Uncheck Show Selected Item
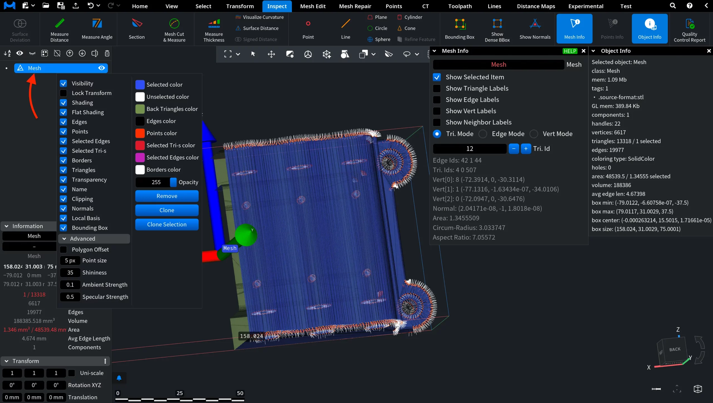The image size is (713, 403). coord(437,77)
